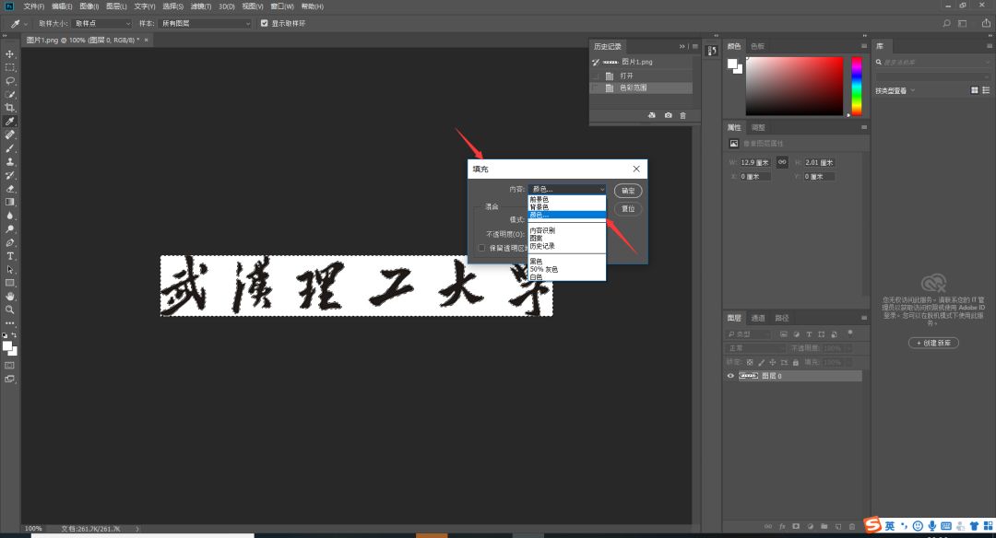The width and height of the screenshot is (996, 538).
Task: Switch to the 通道 channels tab
Action: pos(758,318)
